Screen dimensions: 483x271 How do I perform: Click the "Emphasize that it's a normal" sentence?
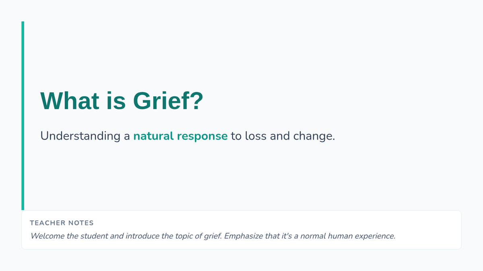(x=310, y=236)
